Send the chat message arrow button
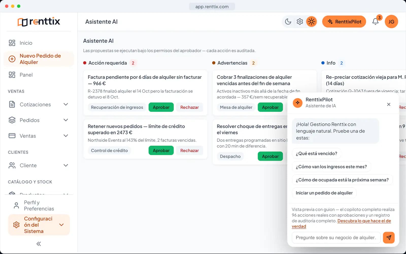The width and height of the screenshot is (406, 254). 388,237
